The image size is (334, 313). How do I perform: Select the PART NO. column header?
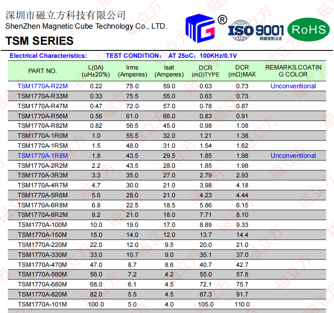pyautogui.click(x=43, y=71)
